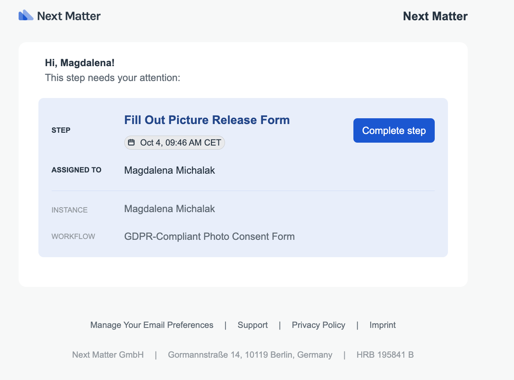Click the ASSIGNED TO label
Viewport: 514px width, 380px height.
76,170
